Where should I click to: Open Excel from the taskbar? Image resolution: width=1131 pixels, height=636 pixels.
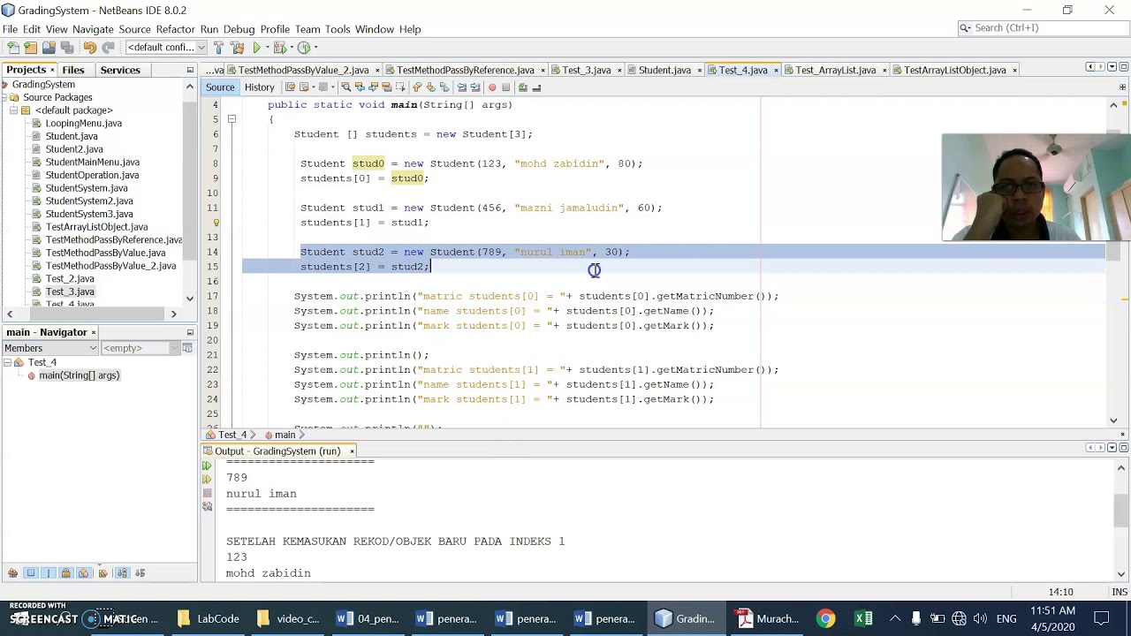click(x=863, y=618)
